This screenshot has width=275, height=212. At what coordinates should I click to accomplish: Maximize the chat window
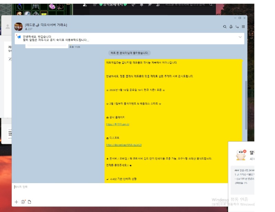240,18
